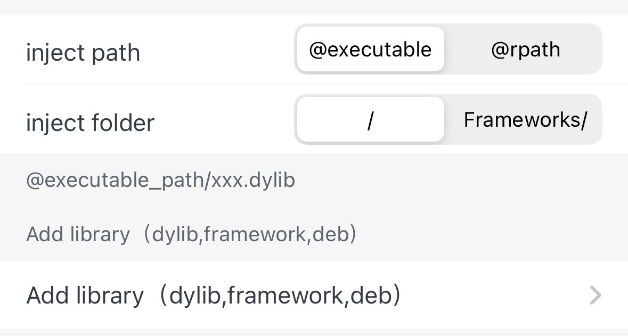
Task: Tap the highlighted @executable segment
Action: (370, 50)
